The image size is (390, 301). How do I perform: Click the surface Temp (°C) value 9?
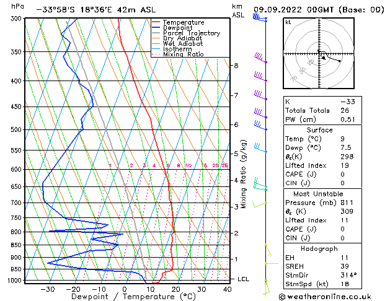342,139
